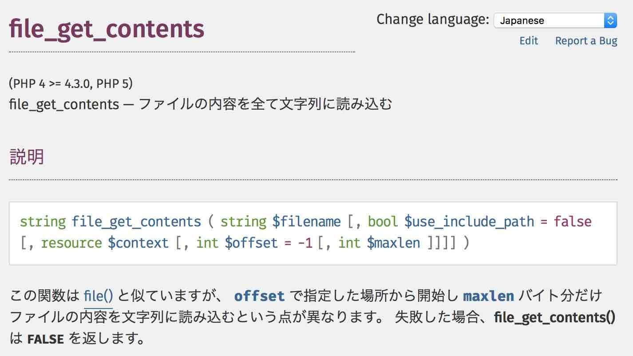
Task: Click the large file_get_contents page title
Action: tap(107, 29)
